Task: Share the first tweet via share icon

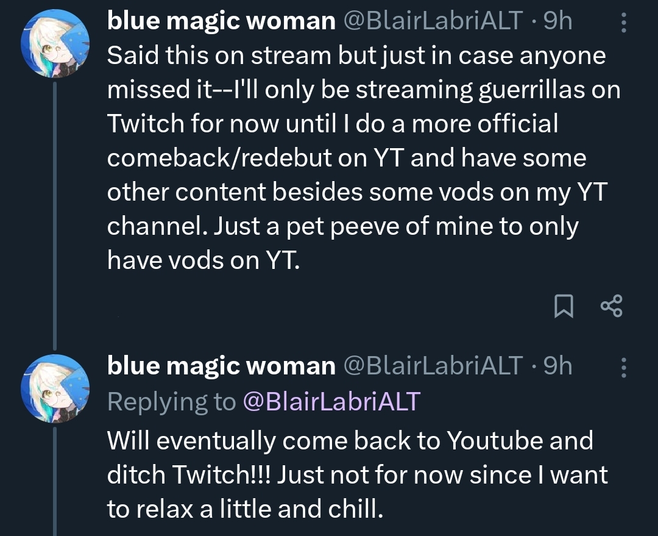Action: pyautogui.click(x=611, y=306)
